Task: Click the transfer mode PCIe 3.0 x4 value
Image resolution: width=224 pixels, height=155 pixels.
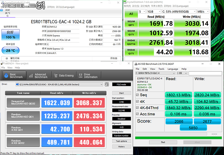Action: (63, 40)
